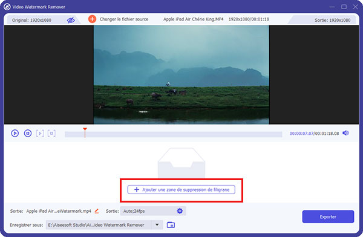Click the video preview frame
Viewport: 363px width, 237px height.
point(181,75)
